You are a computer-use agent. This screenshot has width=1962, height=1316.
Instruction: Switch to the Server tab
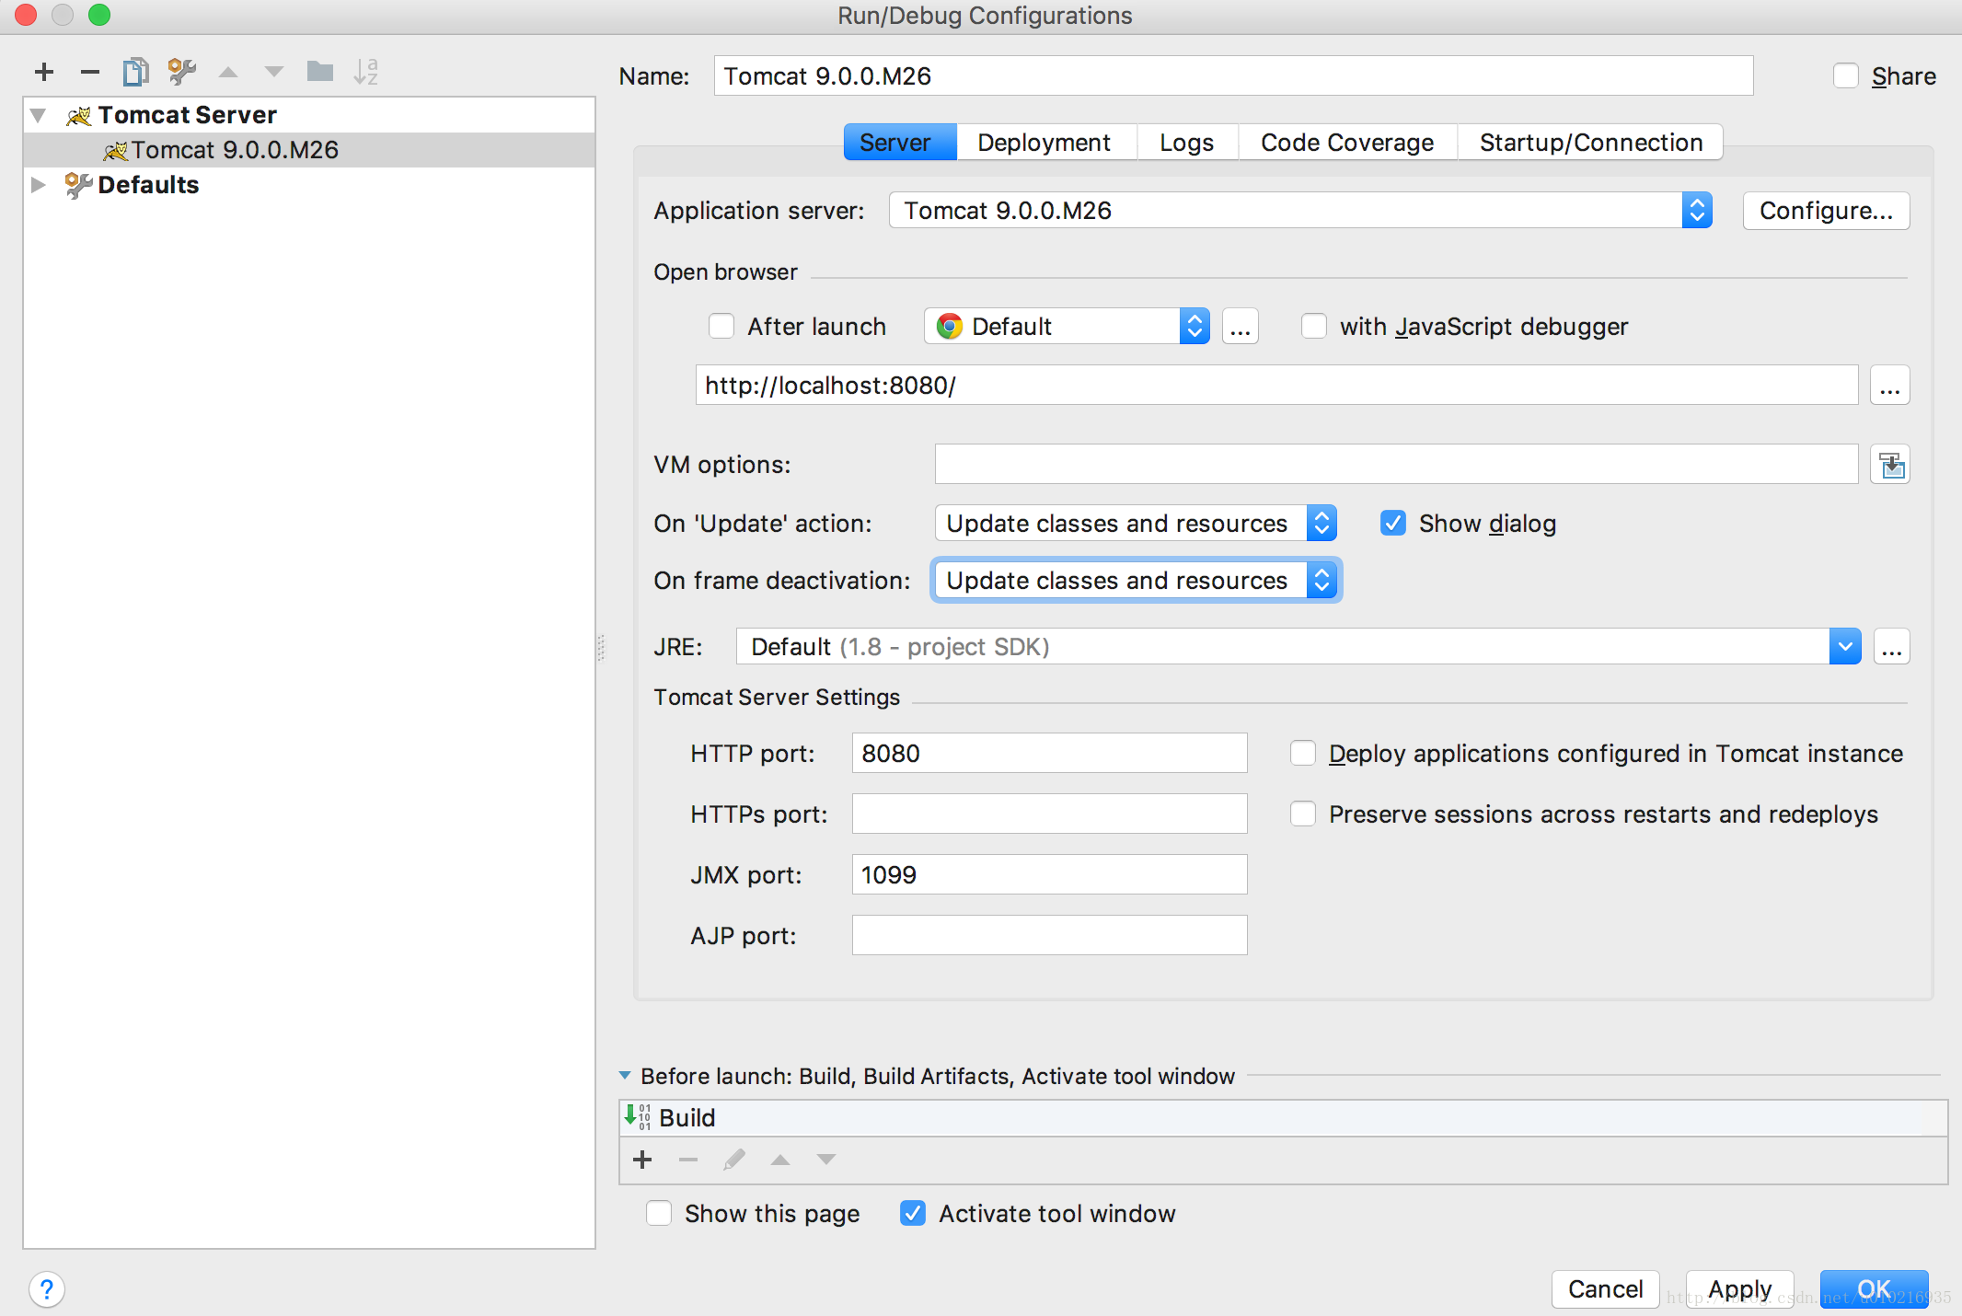[900, 143]
